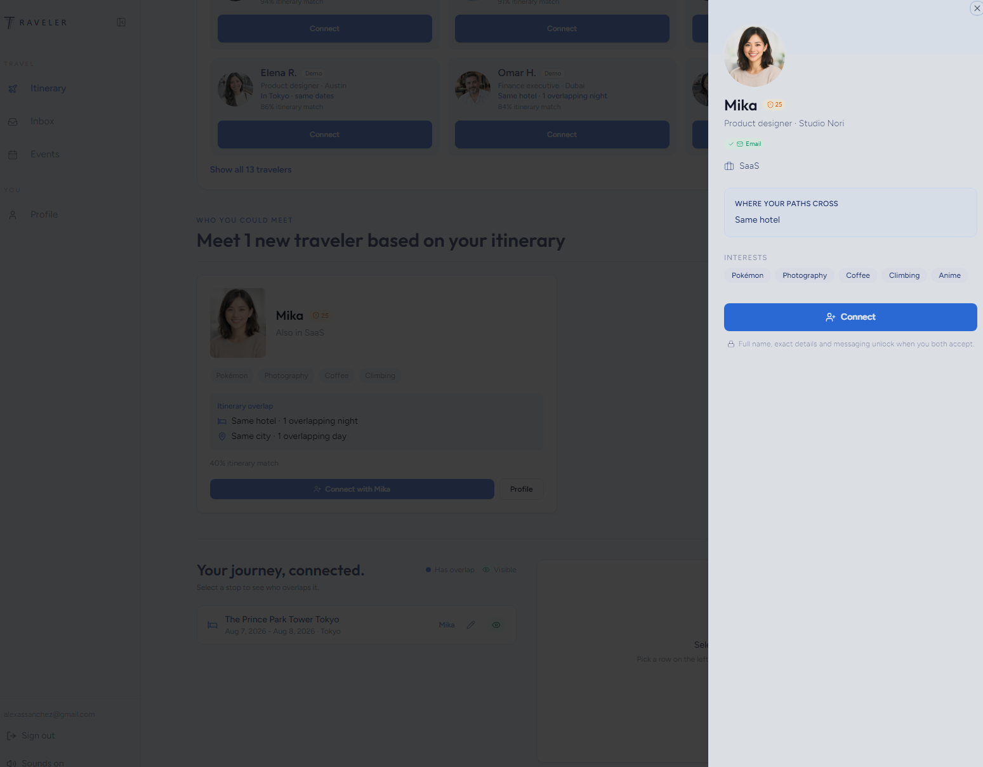Toggle visibility of the Prince Park Tower stop

(496, 625)
